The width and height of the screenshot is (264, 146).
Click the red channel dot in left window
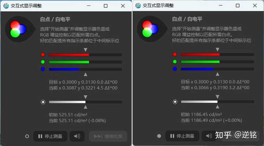pos(43,55)
